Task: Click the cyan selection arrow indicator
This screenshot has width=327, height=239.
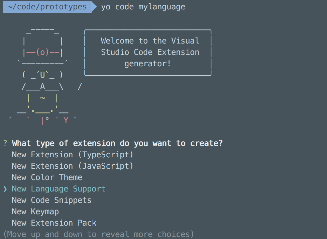Action: [5, 189]
